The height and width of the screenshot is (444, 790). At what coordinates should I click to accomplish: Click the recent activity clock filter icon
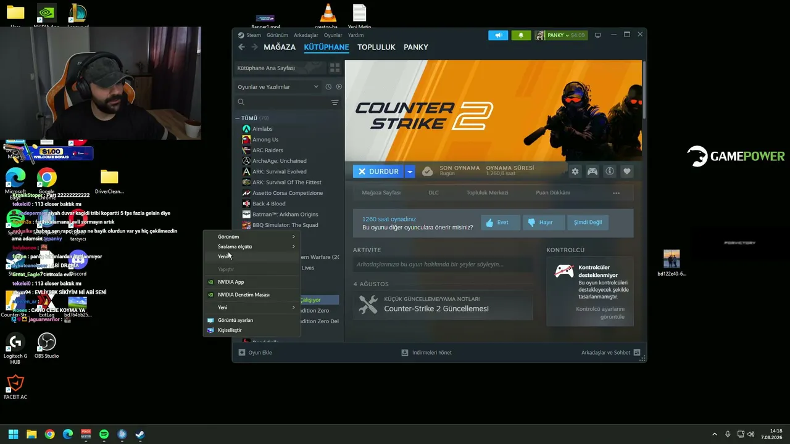[328, 87]
